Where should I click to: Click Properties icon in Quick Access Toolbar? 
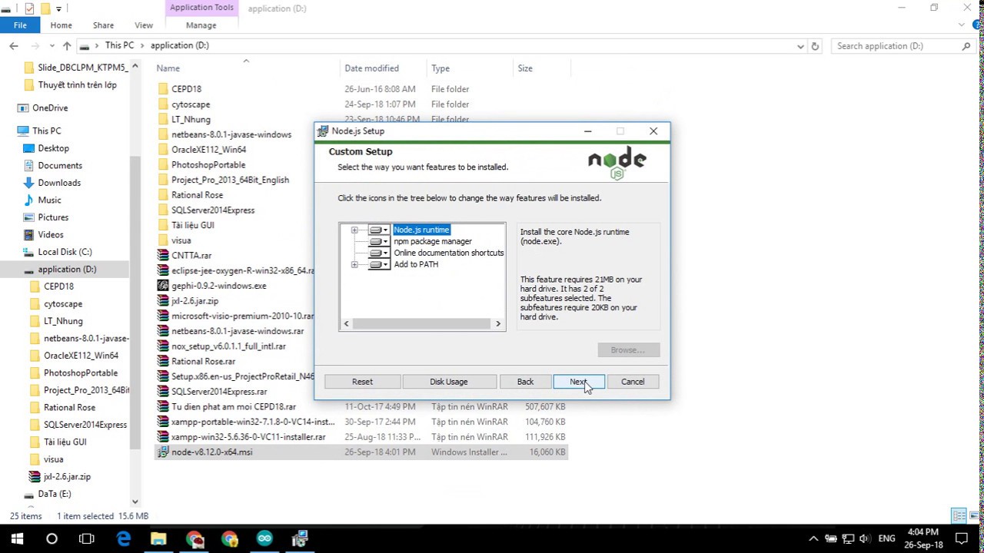point(29,8)
